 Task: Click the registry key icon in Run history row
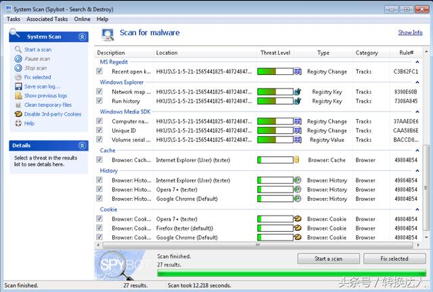298,101
